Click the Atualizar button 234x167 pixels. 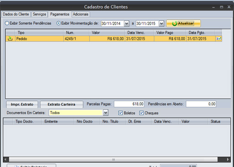coord(183,23)
